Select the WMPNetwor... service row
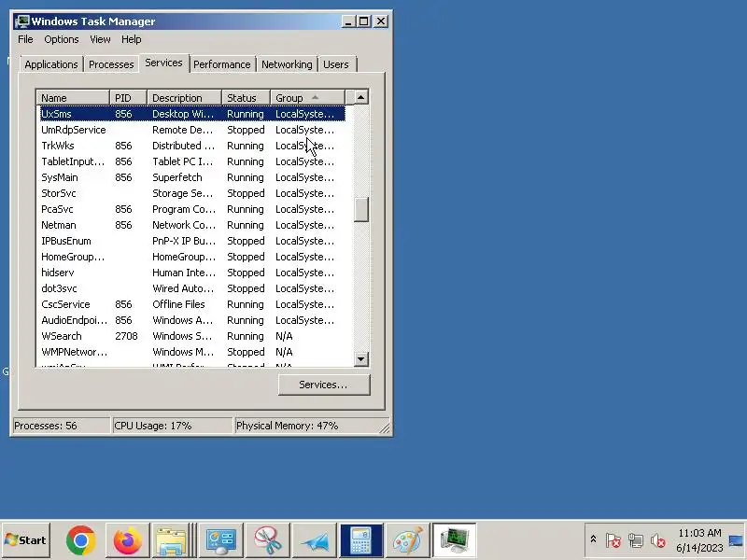747x560 pixels. (x=192, y=352)
